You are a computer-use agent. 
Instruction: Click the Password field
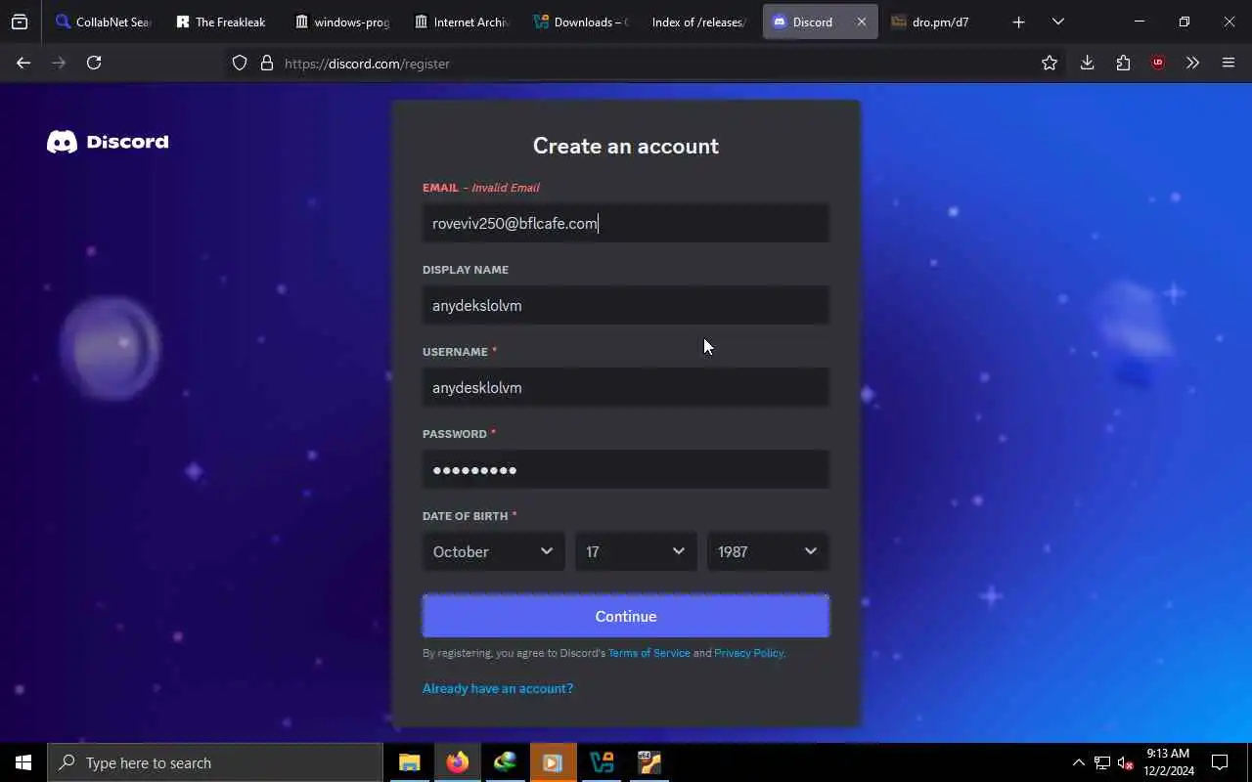626,469
